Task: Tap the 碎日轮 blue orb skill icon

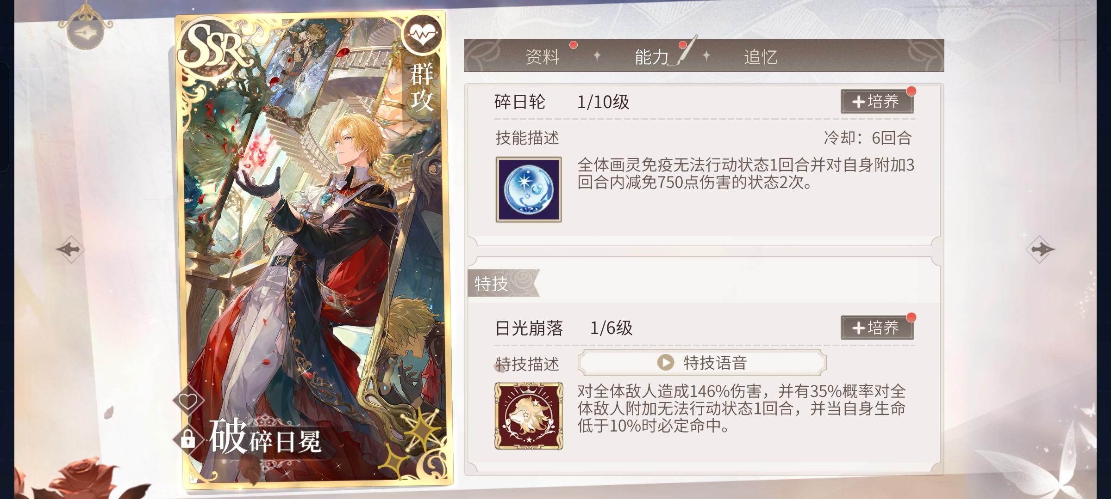Action: [529, 189]
